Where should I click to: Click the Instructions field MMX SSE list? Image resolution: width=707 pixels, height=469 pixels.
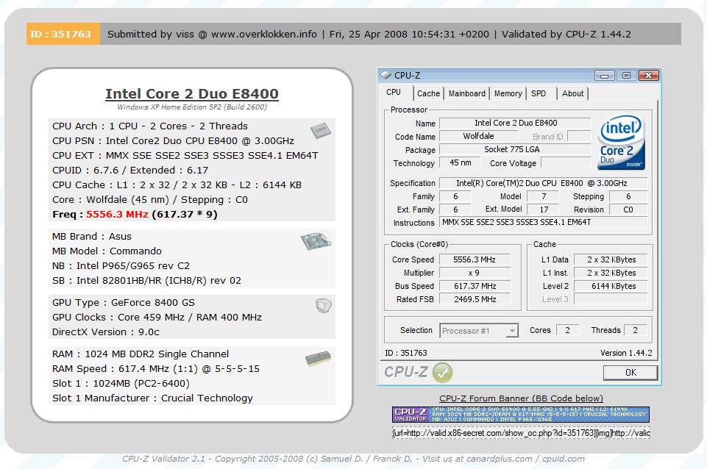point(544,222)
